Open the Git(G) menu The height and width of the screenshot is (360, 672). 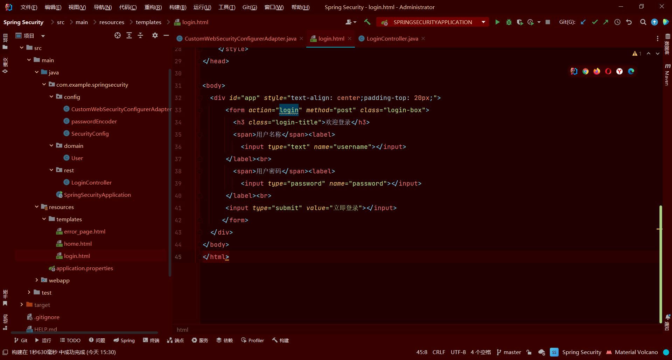click(x=250, y=7)
